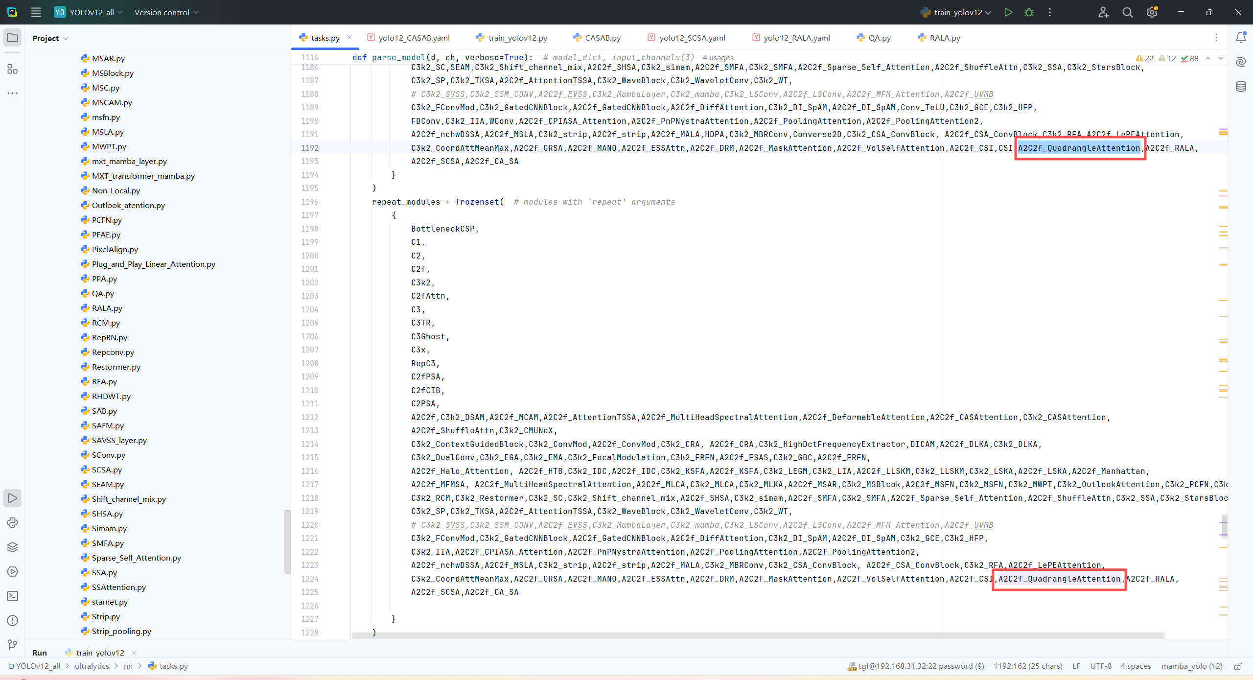Screen dimensions: 1253x680
Task: Toggle the file read-only lock icon
Action: (1238, 666)
